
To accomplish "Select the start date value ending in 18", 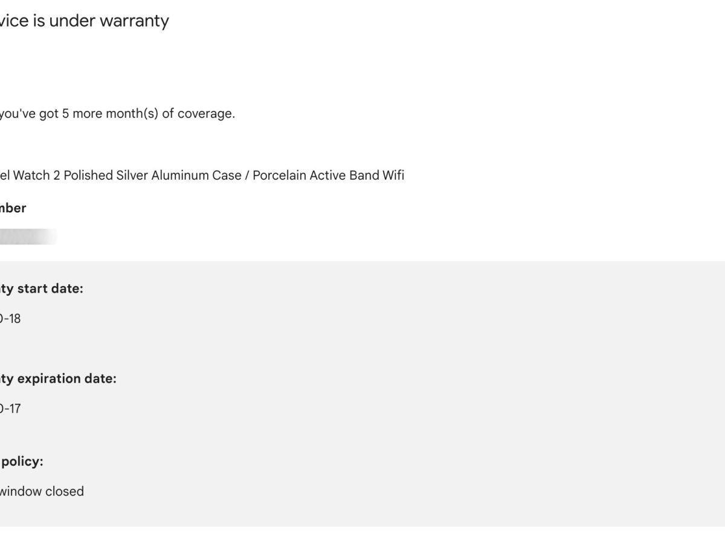I will click(x=11, y=319).
